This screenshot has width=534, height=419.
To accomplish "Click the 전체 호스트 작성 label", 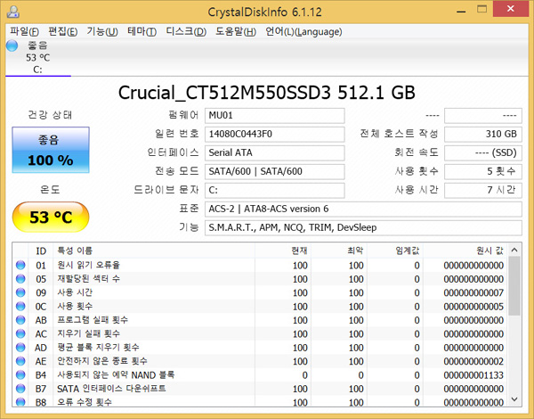I will click(x=399, y=134).
